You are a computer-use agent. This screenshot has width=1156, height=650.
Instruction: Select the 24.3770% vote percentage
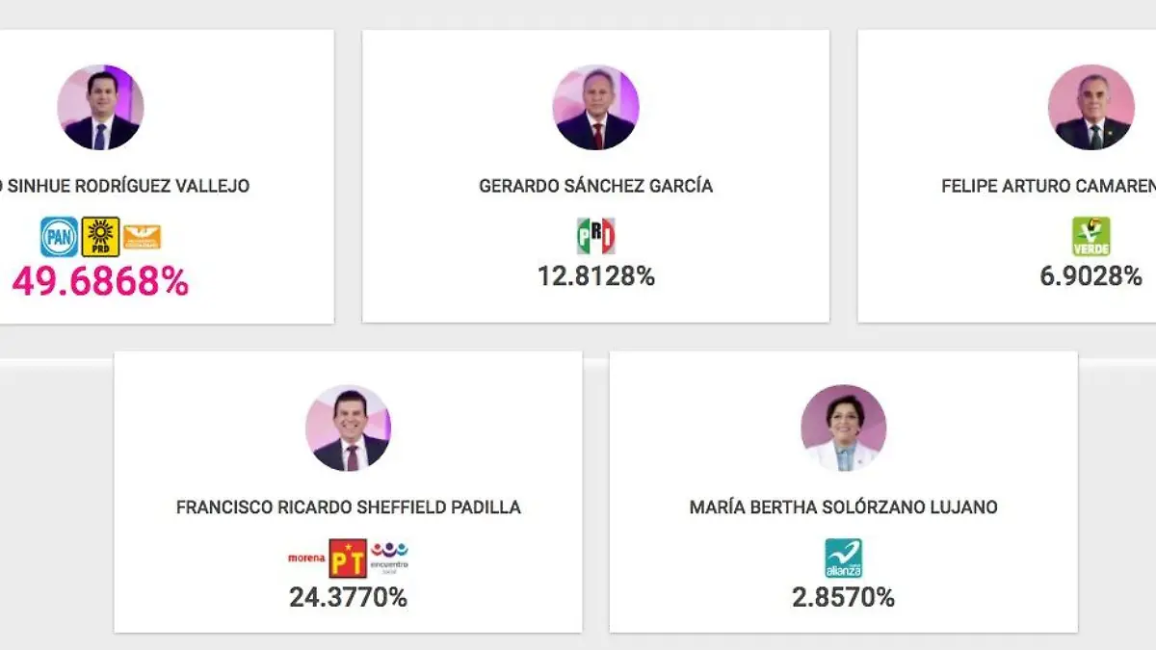pyautogui.click(x=348, y=598)
